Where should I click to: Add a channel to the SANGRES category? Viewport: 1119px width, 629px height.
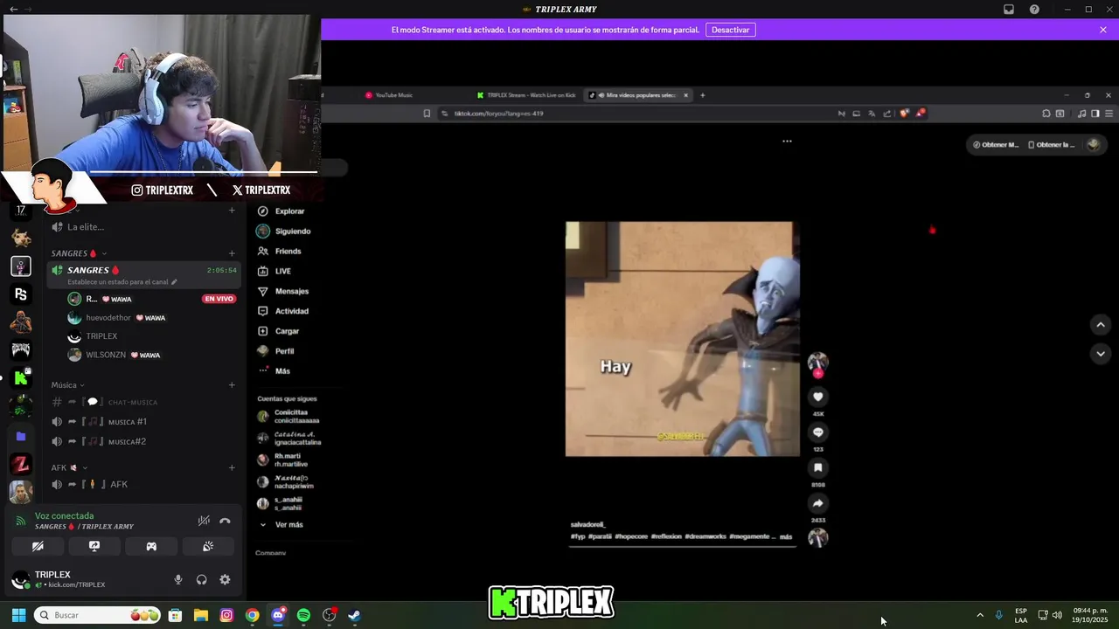[x=232, y=253]
